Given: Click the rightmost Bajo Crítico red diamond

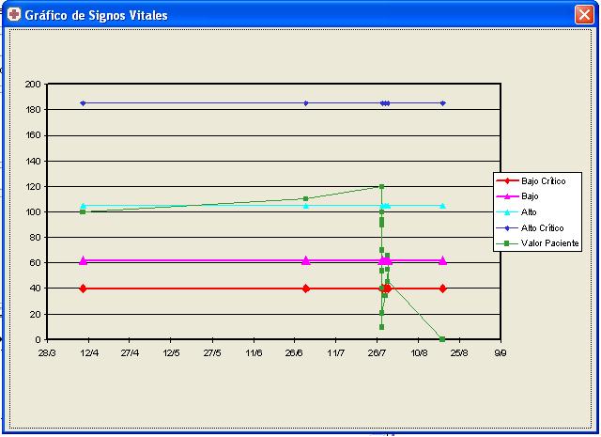Looking at the screenshot, I should (x=442, y=289).
